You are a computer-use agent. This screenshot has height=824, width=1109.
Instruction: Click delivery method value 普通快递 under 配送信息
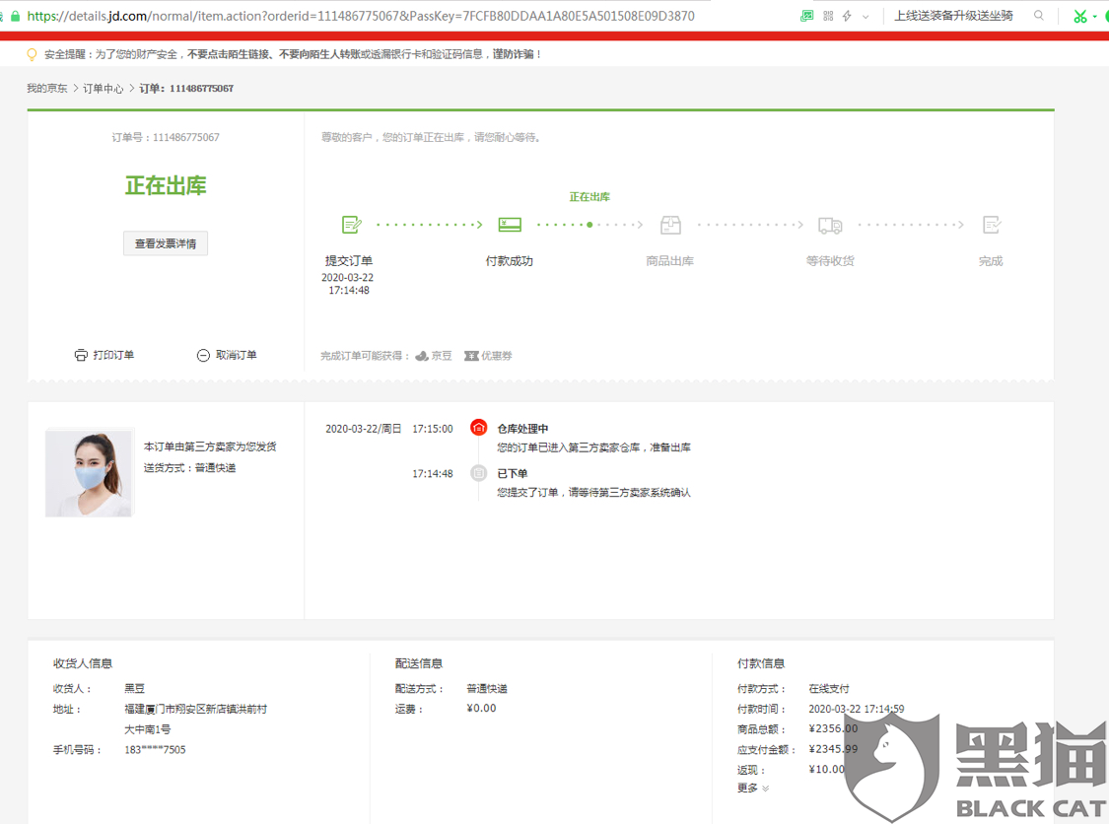point(487,688)
